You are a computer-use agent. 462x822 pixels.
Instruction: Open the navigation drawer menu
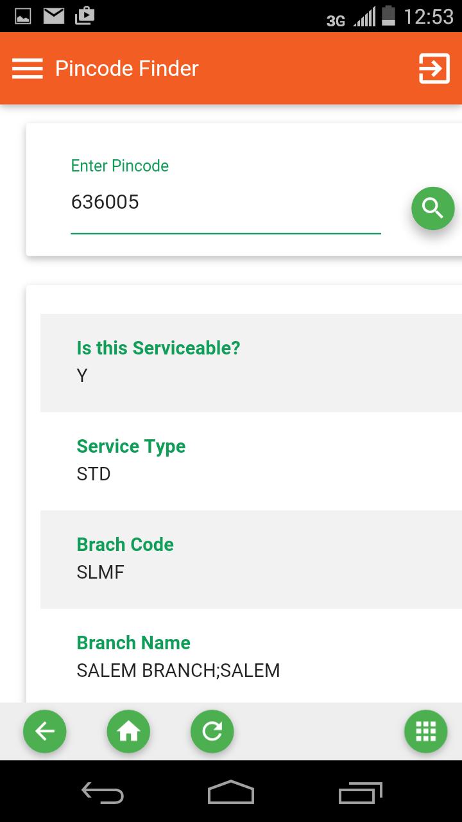pyautogui.click(x=27, y=68)
